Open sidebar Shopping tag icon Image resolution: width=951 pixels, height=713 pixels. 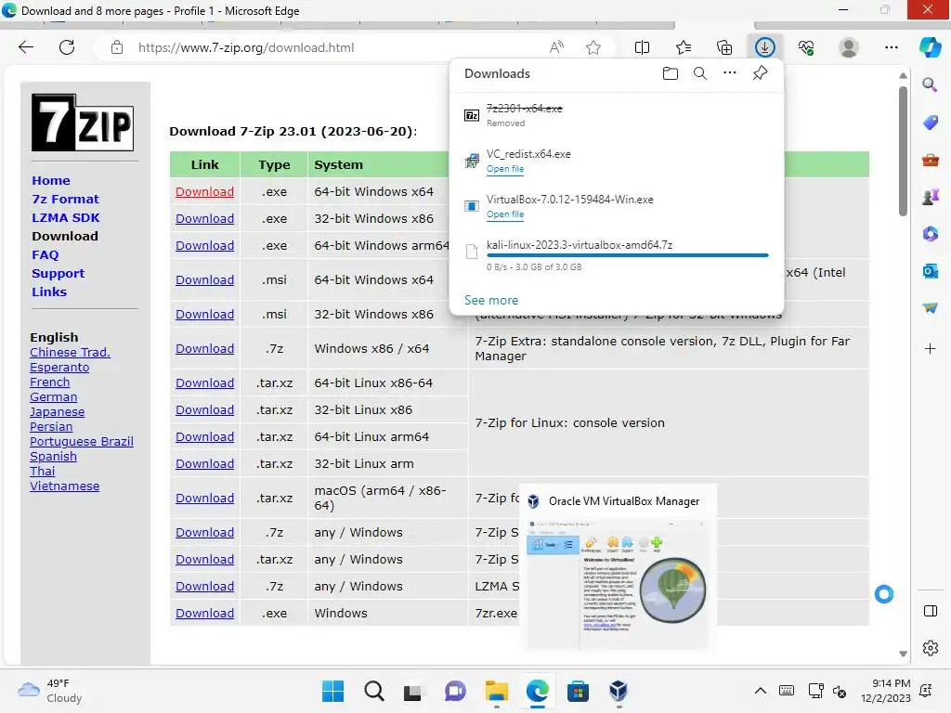tap(931, 123)
